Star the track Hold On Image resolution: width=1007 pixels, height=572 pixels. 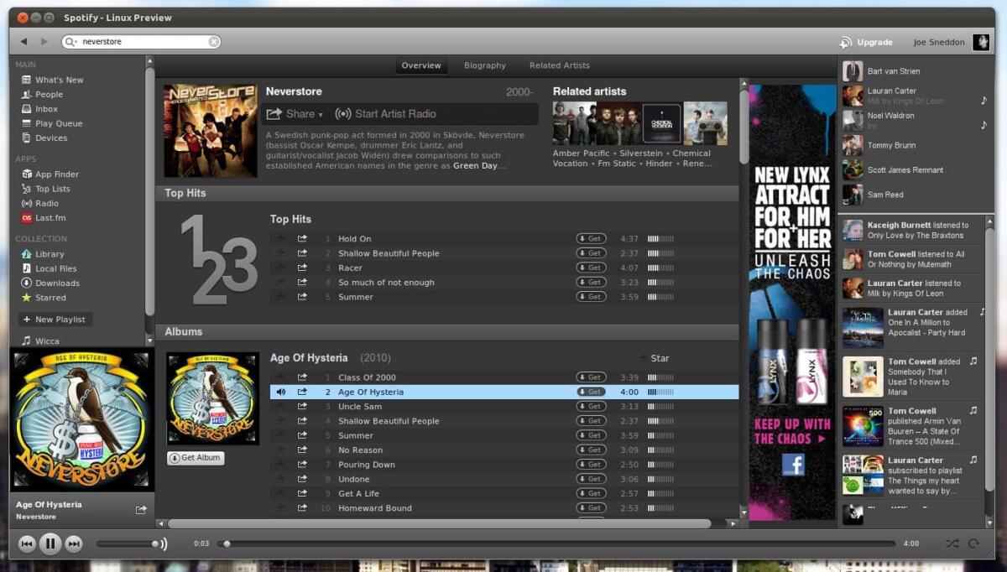pyautogui.click(x=280, y=238)
